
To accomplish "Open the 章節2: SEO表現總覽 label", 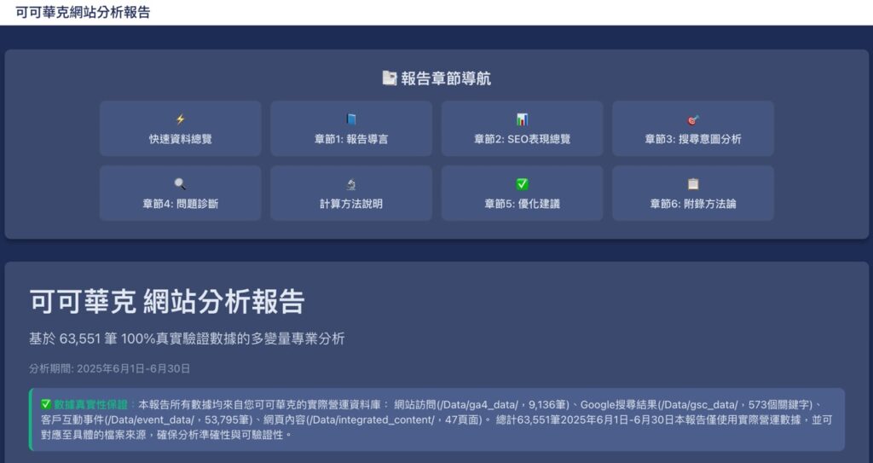I will pos(522,139).
